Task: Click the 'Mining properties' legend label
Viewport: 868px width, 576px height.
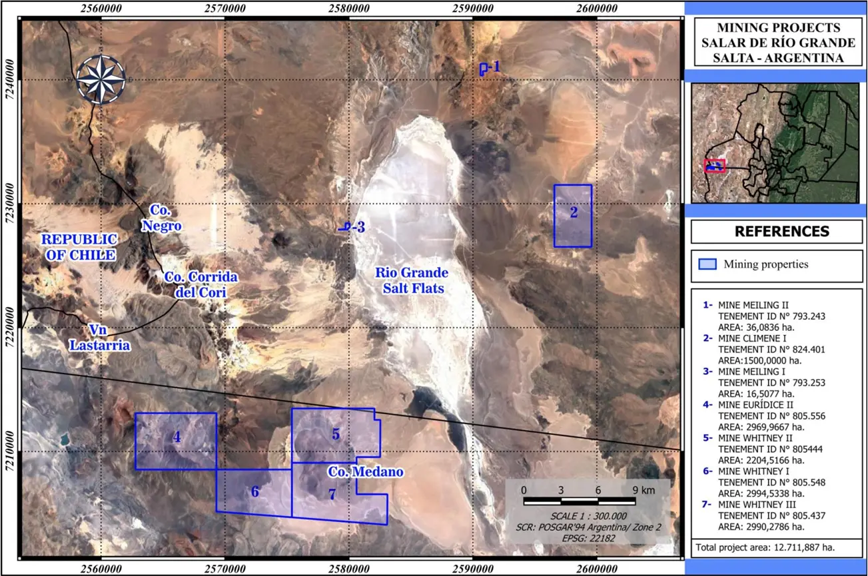Action: tap(766, 264)
